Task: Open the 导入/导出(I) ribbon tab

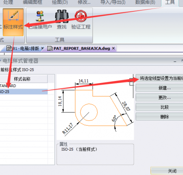Action: click(113, 2)
